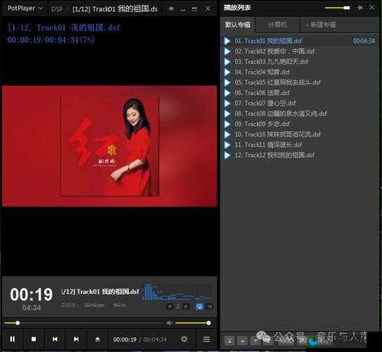382x352 pixels.
Task: Pin the playlist panel
Action: (x=359, y=8)
